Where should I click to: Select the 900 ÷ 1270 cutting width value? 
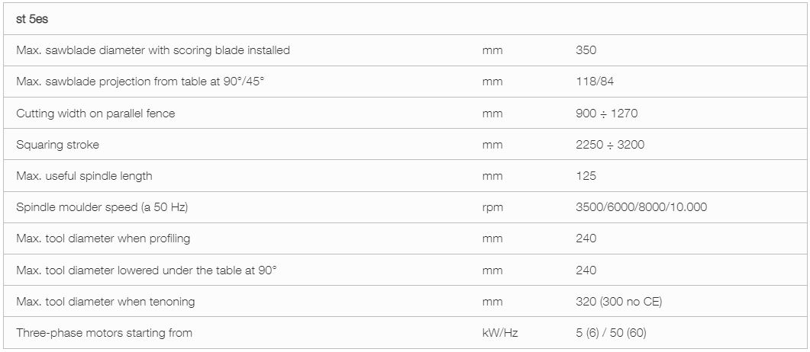coord(606,114)
